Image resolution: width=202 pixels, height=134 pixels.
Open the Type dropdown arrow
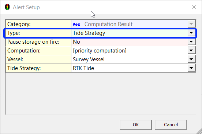191,33
